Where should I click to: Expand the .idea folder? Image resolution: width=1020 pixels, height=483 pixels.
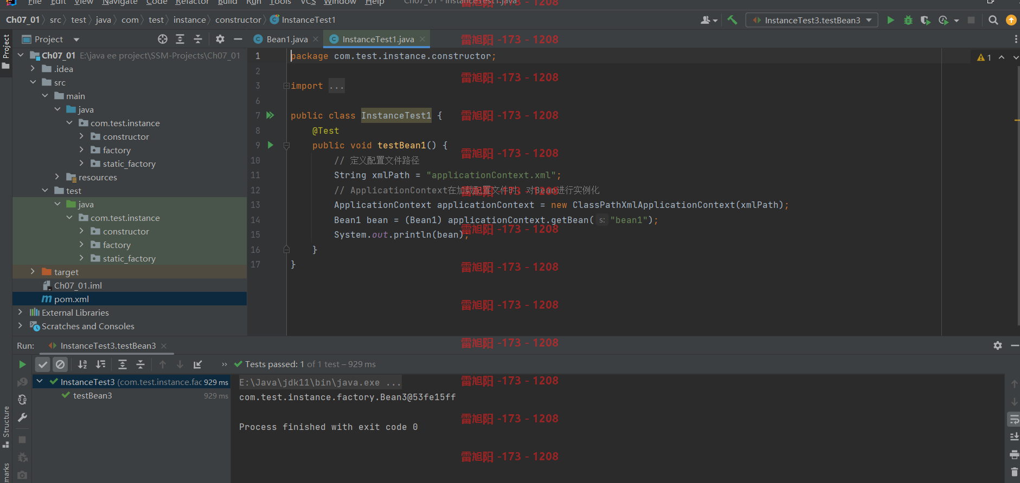coord(33,69)
